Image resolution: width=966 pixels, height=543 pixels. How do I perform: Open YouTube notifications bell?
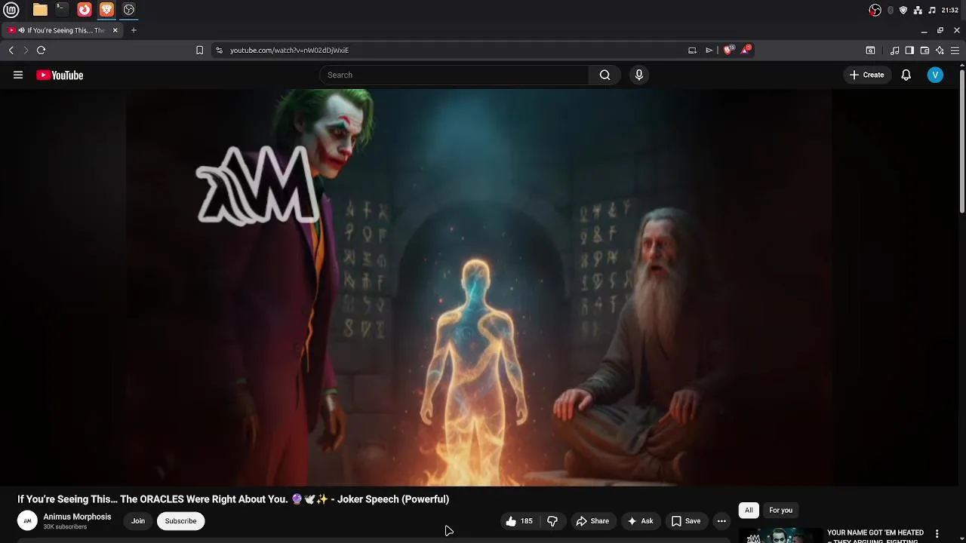[906, 75]
